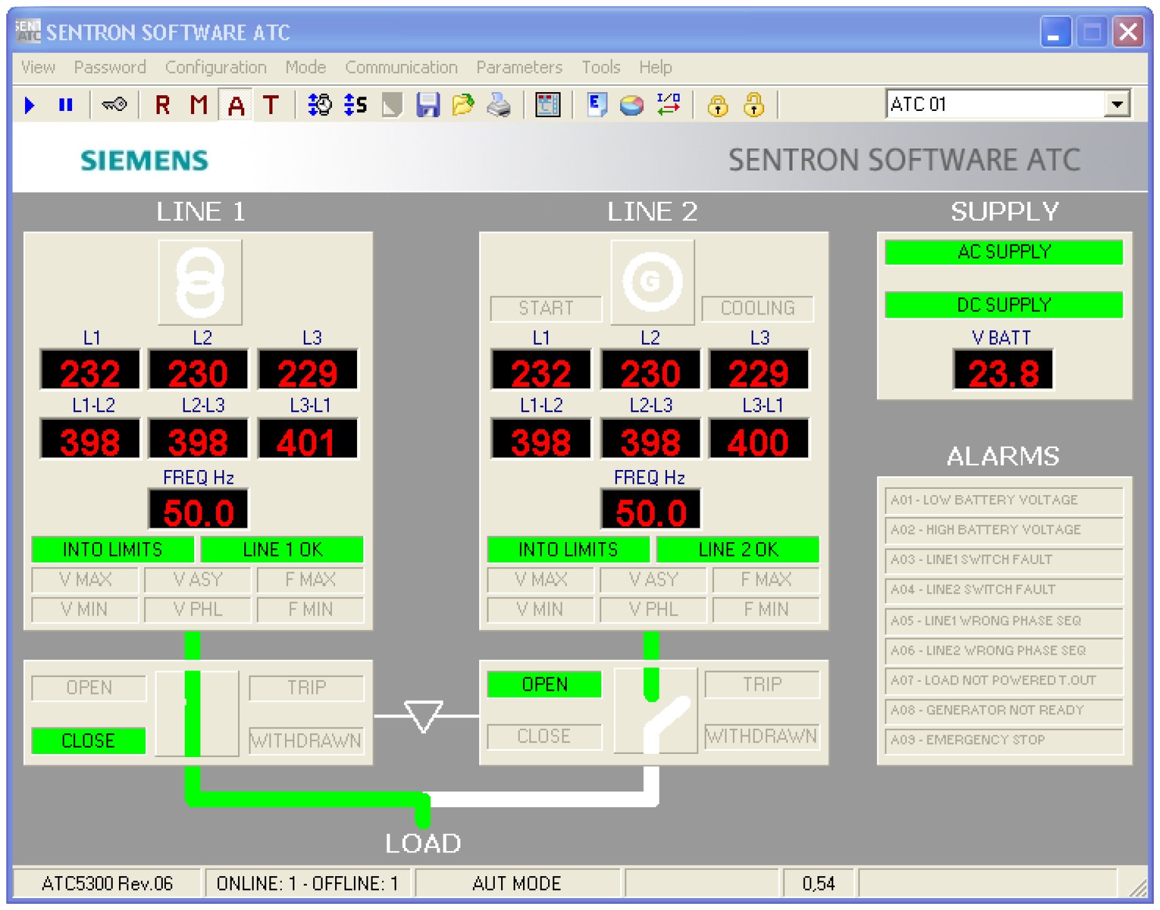Screen dimensions: 1160x910
Task: Click the key password icon
Action: click(115, 105)
